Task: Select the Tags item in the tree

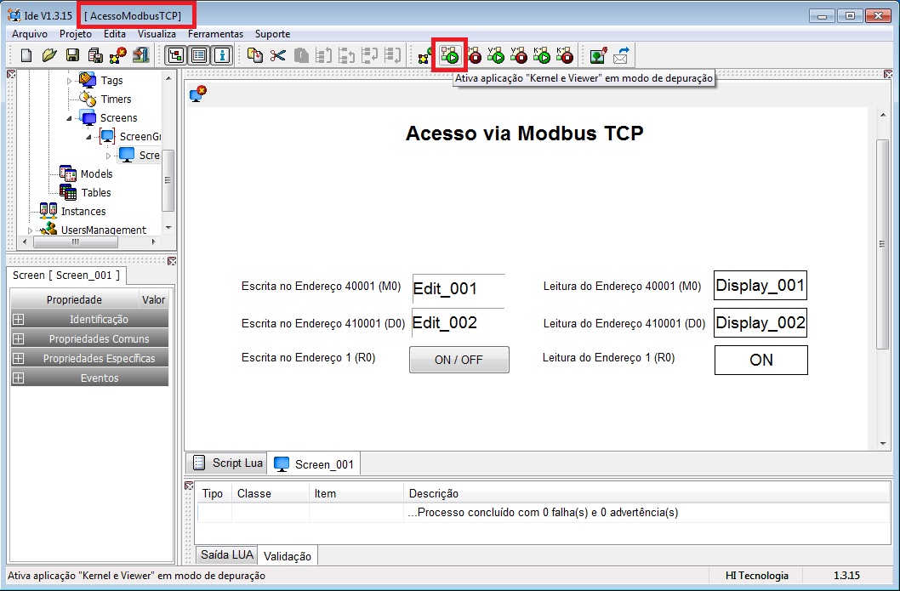Action: pyautogui.click(x=111, y=81)
